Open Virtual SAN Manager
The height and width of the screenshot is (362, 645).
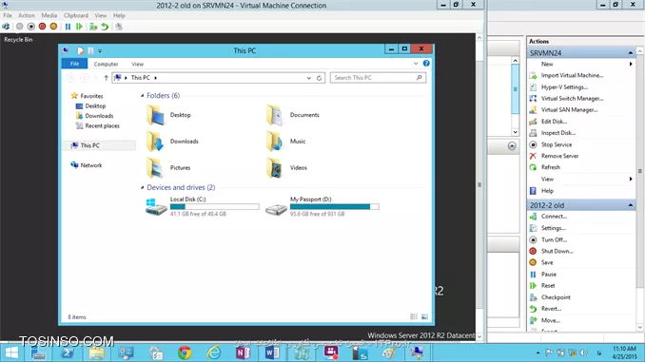[569, 109]
